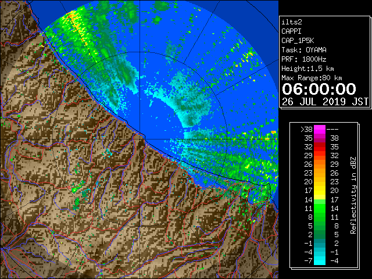Click the "ilts2" label in info box
Image resolution: width=372 pixels, height=279 pixels.
coord(292,22)
